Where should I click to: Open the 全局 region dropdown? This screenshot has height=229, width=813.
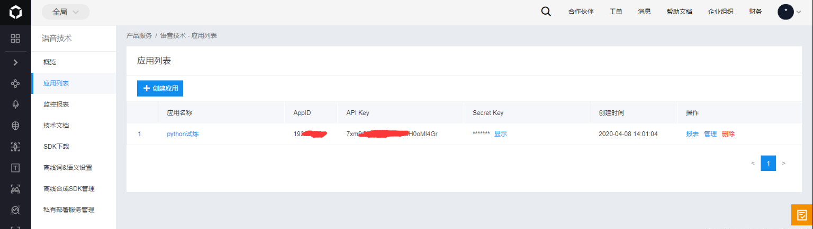click(x=66, y=12)
